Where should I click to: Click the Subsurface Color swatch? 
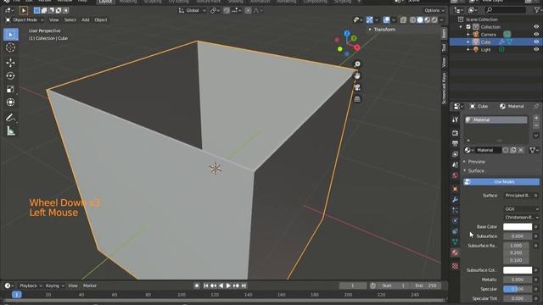tap(518, 270)
